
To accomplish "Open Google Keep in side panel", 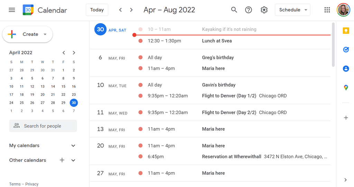I will coord(346,31).
